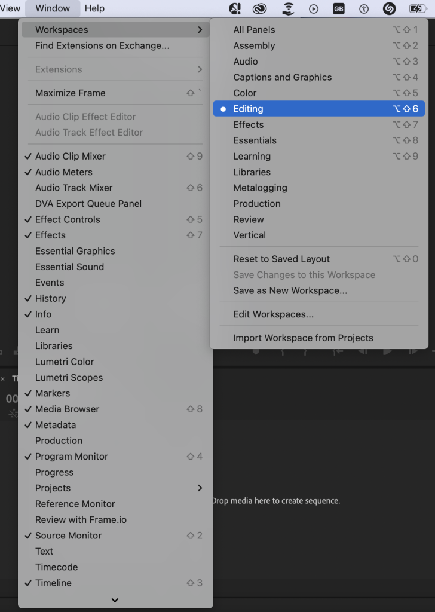Open the Text panel
The width and height of the screenshot is (435, 612).
tap(115, 551)
